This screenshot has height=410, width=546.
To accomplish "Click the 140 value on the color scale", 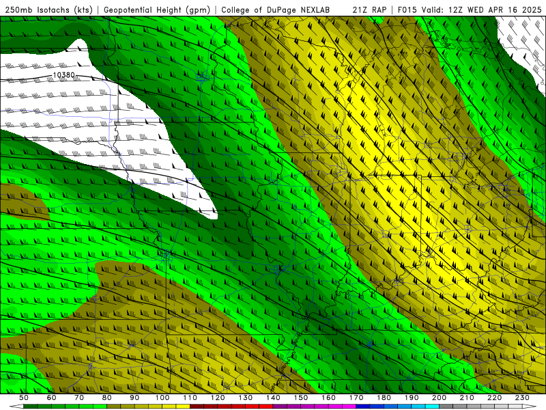I will click(273, 398).
